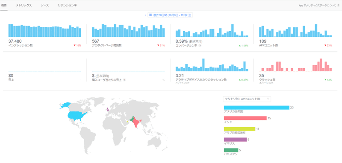This screenshot has width=342, height=163.
Task: Click the APPユニット数 label under 109
Action: point(268,46)
